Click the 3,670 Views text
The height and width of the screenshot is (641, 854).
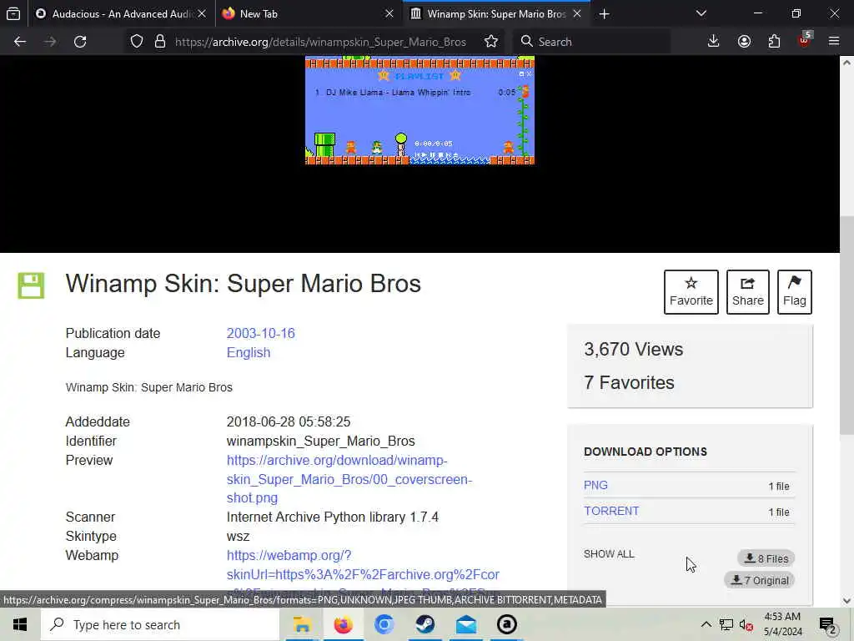click(634, 350)
